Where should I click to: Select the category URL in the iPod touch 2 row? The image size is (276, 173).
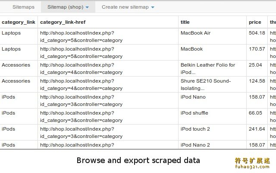click(x=82, y=133)
